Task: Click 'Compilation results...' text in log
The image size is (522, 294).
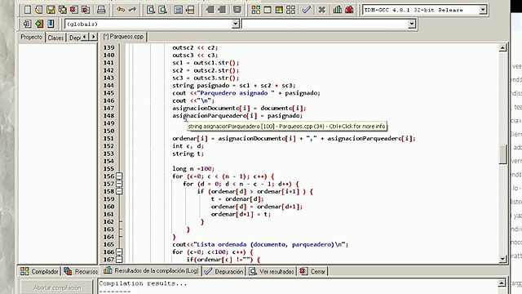Action: 143,283
